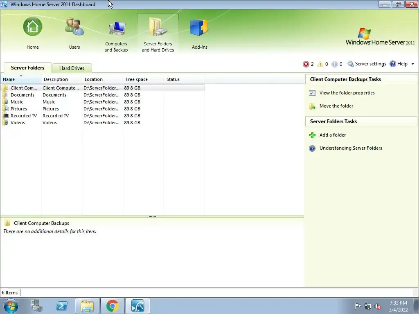Click the critical alerts red X icon
Screen dimensions: 419x314
(x=306, y=64)
